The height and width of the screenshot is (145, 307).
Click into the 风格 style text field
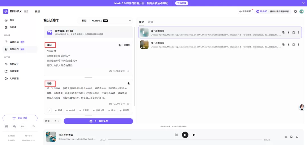click(88, 93)
